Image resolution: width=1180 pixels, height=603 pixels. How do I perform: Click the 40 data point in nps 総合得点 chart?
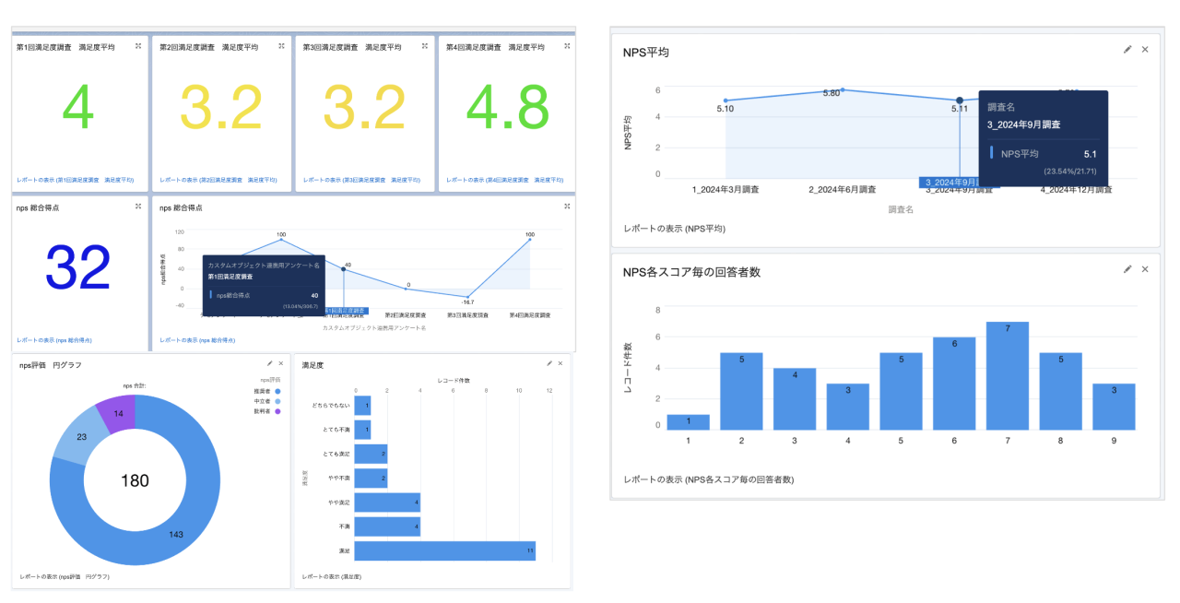point(343,269)
